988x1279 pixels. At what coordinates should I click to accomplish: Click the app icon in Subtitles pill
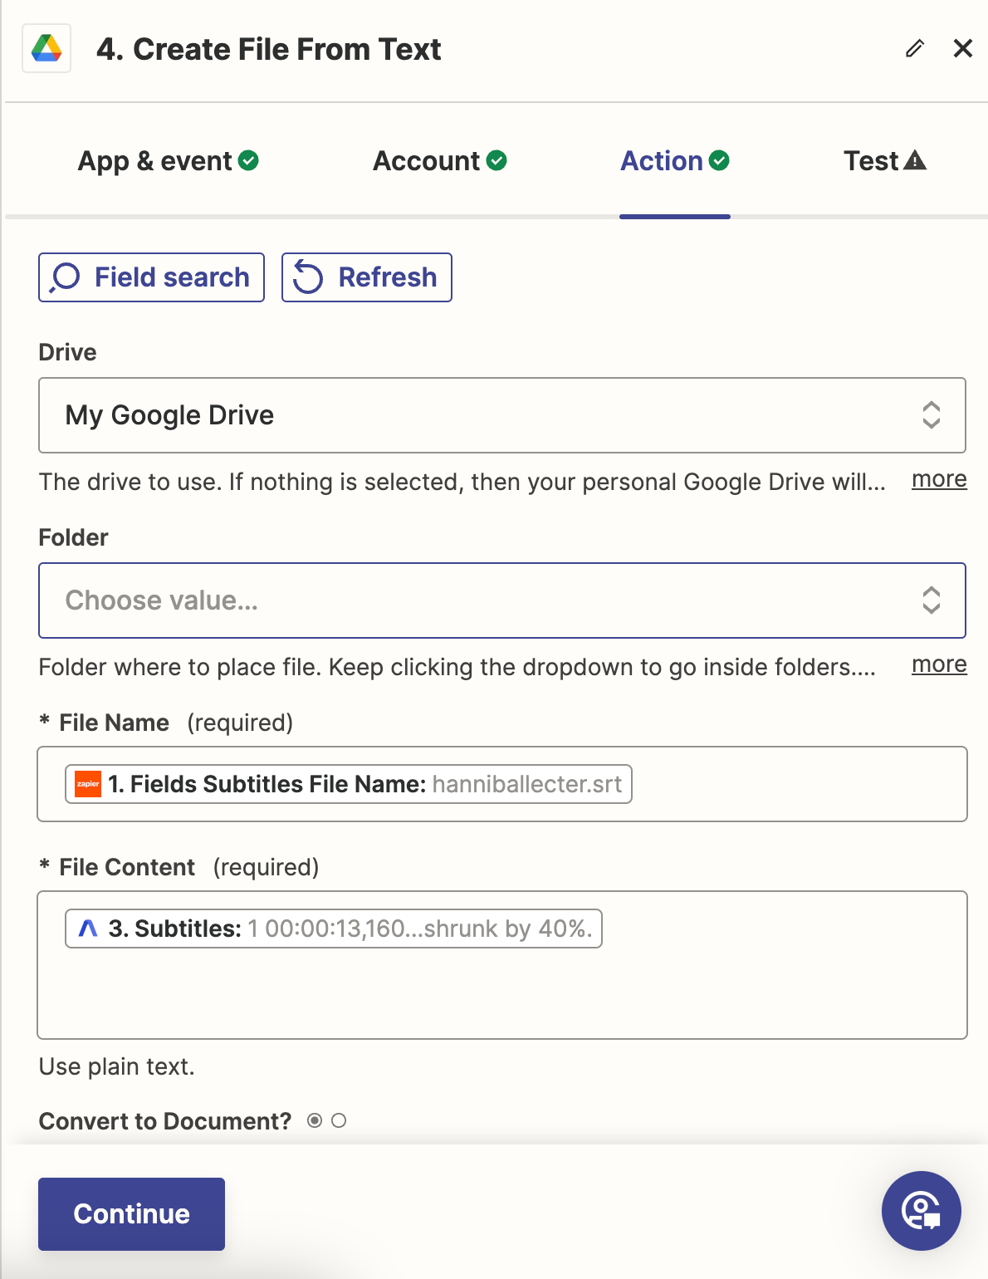(x=88, y=929)
